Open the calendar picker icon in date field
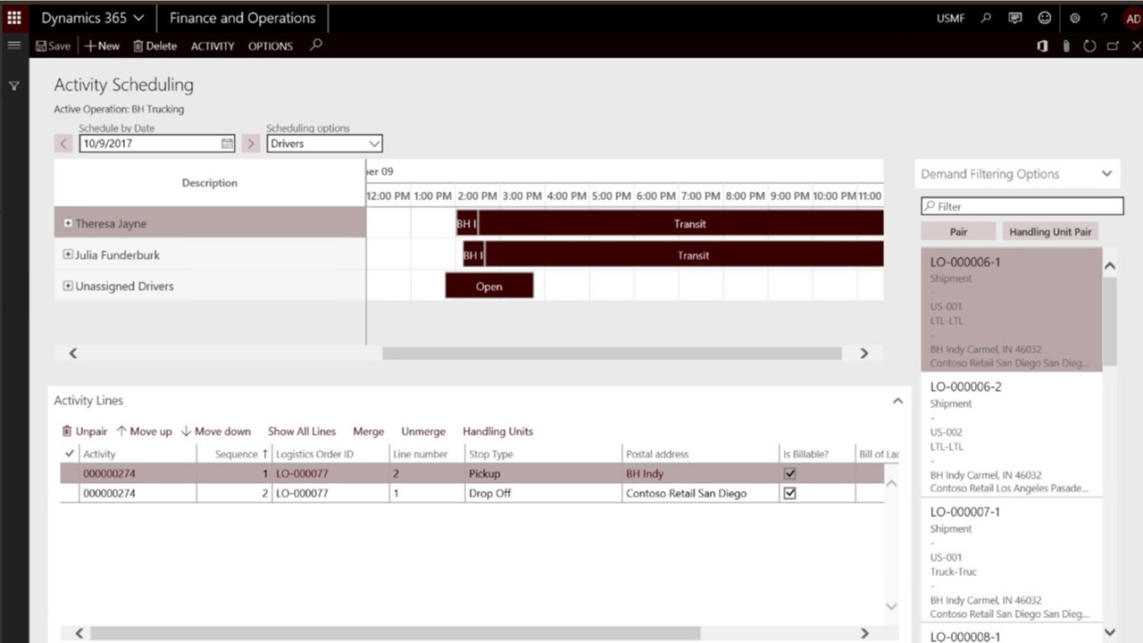Image resolution: width=1143 pixels, height=643 pixels. [x=227, y=143]
